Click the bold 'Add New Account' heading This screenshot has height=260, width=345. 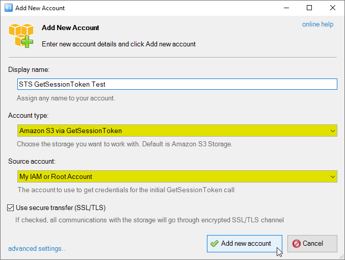pos(70,28)
